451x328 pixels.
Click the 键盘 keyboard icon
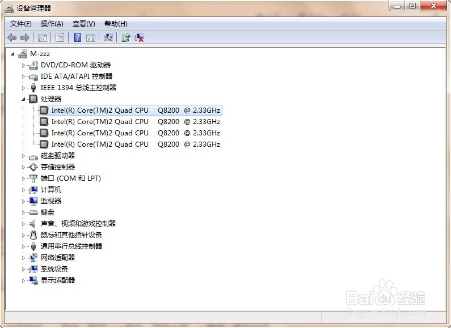[x=33, y=212]
